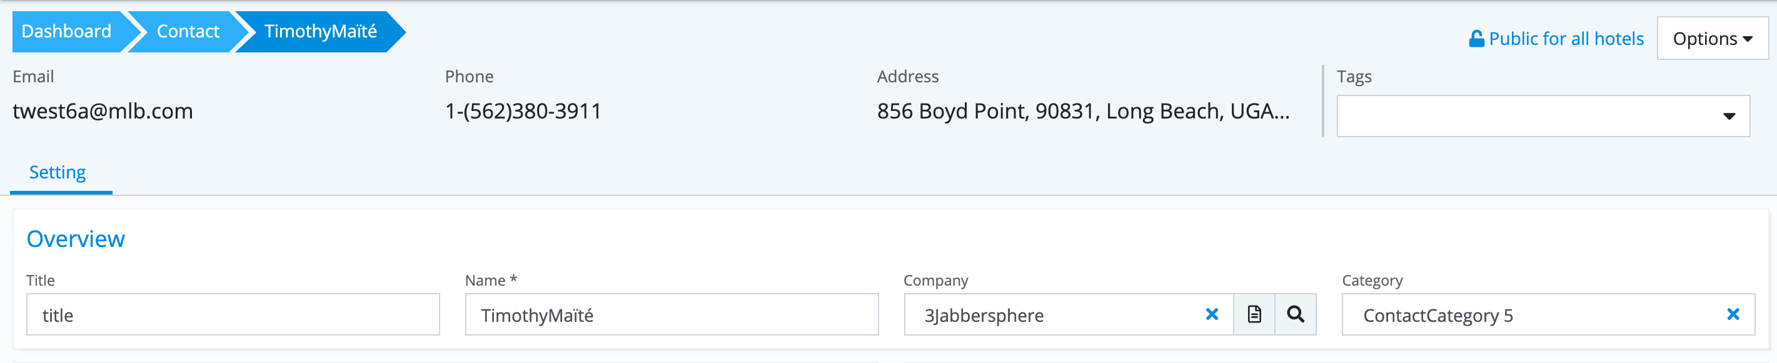Open the Options dropdown menu
The image size is (1777, 363).
tap(1712, 39)
